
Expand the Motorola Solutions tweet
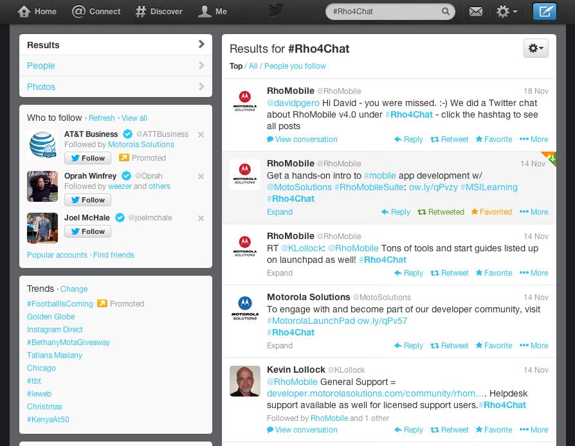click(x=280, y=346)
